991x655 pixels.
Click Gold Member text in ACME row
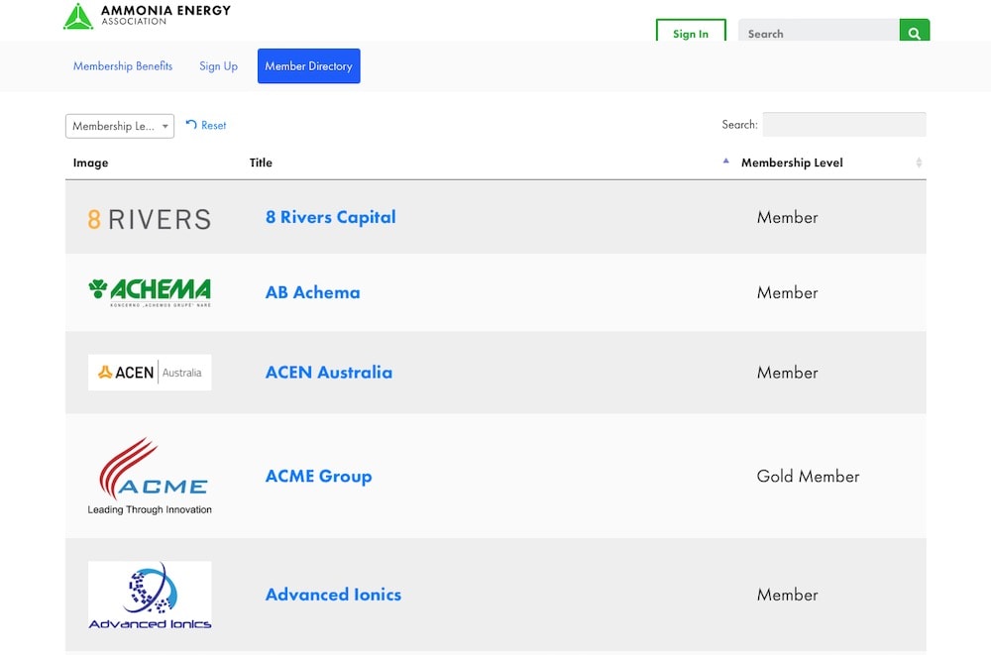(x=808, y=476)
